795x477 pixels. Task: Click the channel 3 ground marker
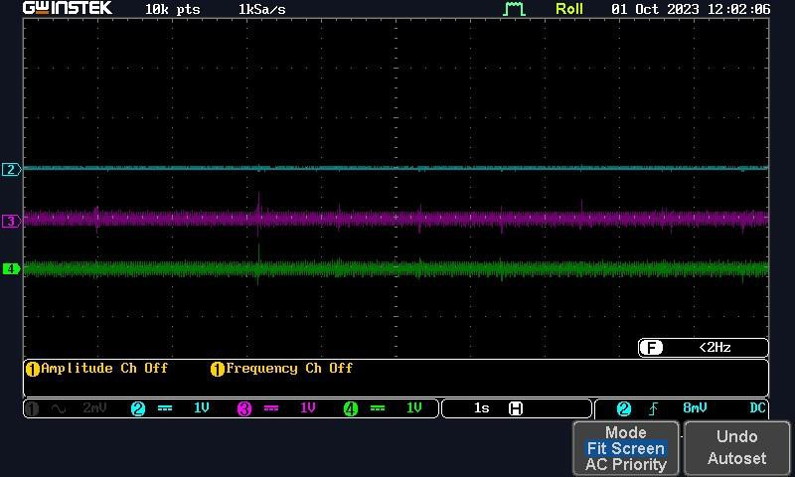click(x=11, y=221)
